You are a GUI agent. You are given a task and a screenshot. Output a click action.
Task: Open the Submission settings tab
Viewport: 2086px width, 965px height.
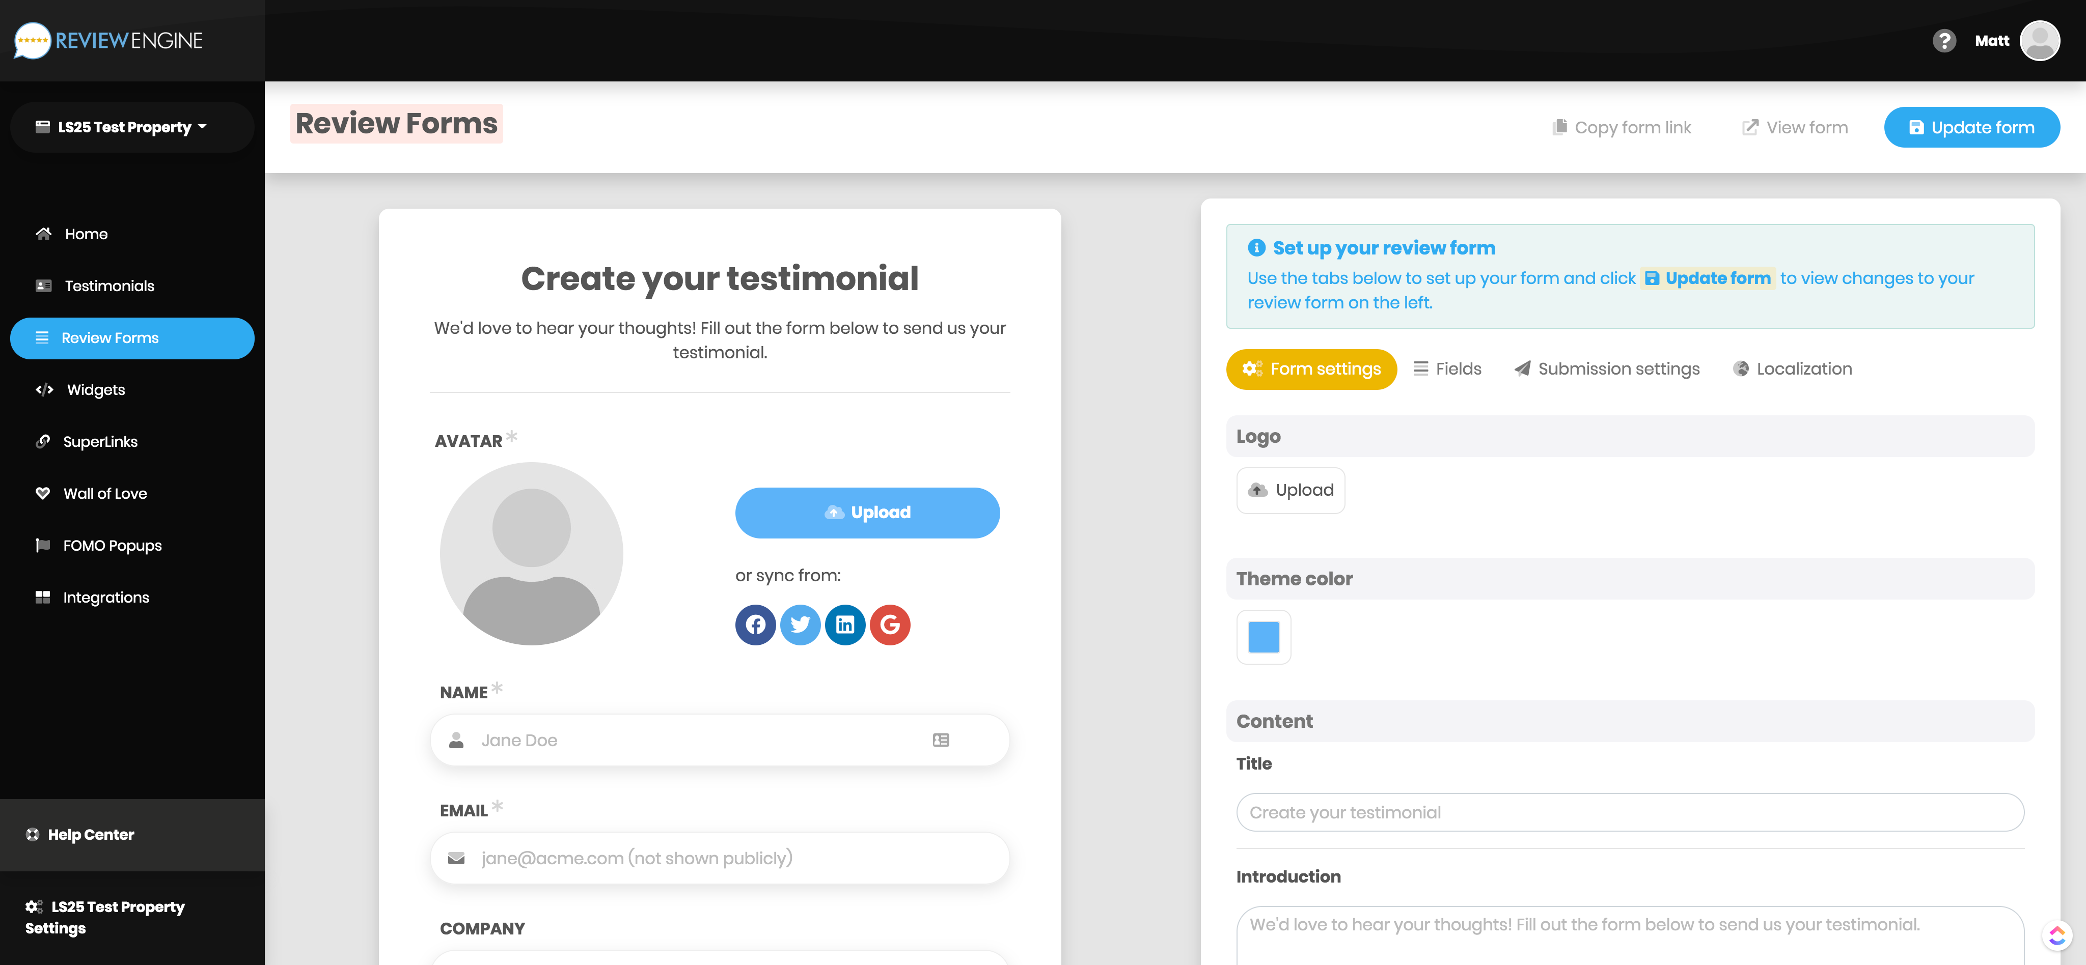pos(1607,369)
